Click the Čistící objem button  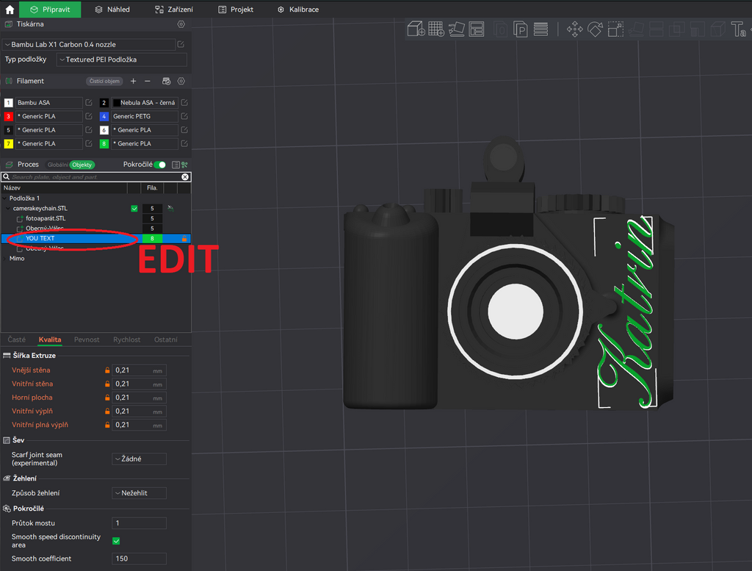[104, 81]
